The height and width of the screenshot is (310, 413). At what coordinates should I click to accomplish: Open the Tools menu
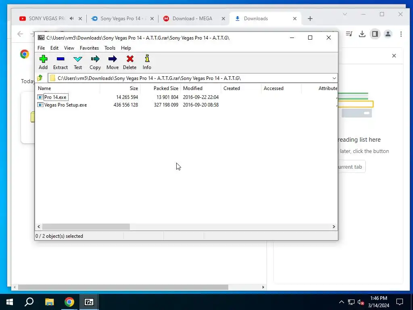click(110, 48)
